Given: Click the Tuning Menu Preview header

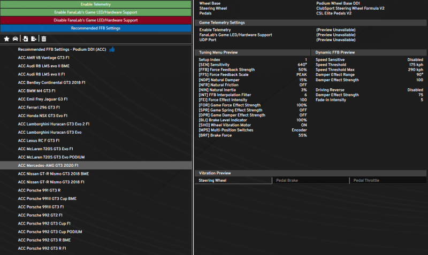Looking at the screenshot, I should click(x=253, y=52).
